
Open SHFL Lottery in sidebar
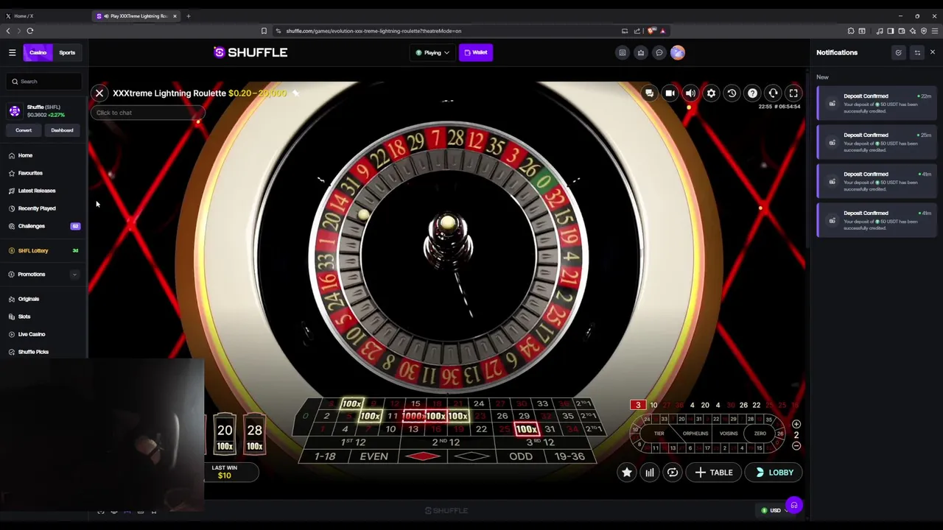tap(33, 251)
